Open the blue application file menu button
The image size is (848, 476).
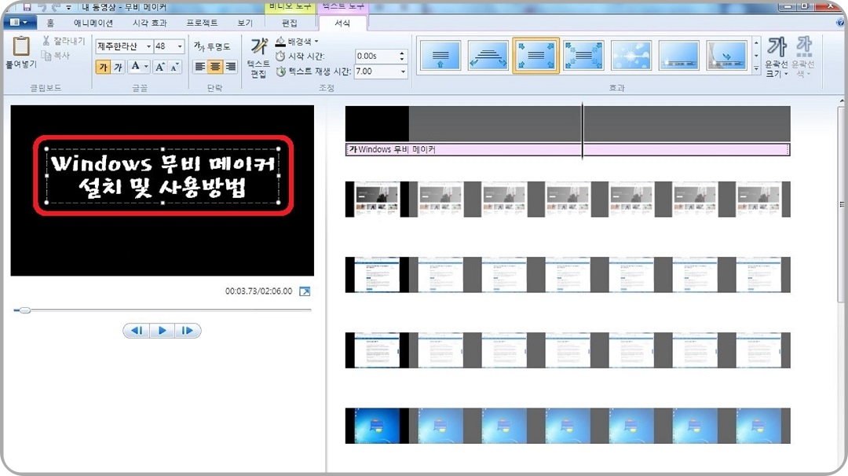(20, 22)
